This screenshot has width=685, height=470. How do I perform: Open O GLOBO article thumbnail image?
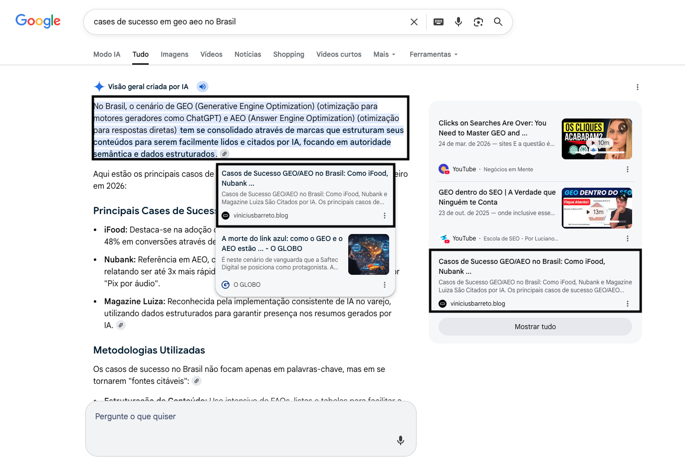tap(369, 254)
